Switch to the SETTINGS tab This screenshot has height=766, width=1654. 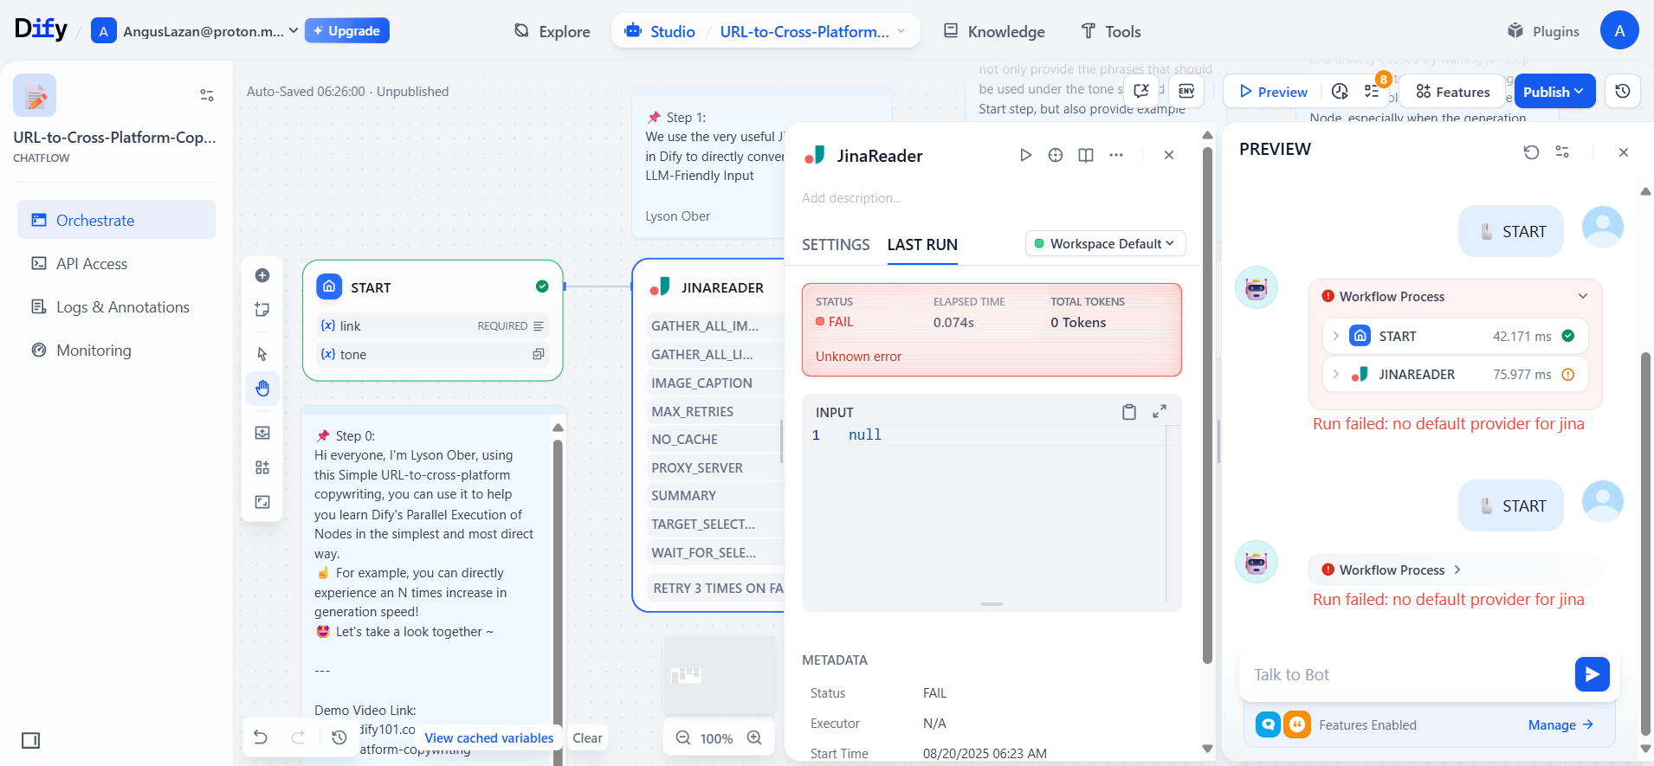coord(836,245)
